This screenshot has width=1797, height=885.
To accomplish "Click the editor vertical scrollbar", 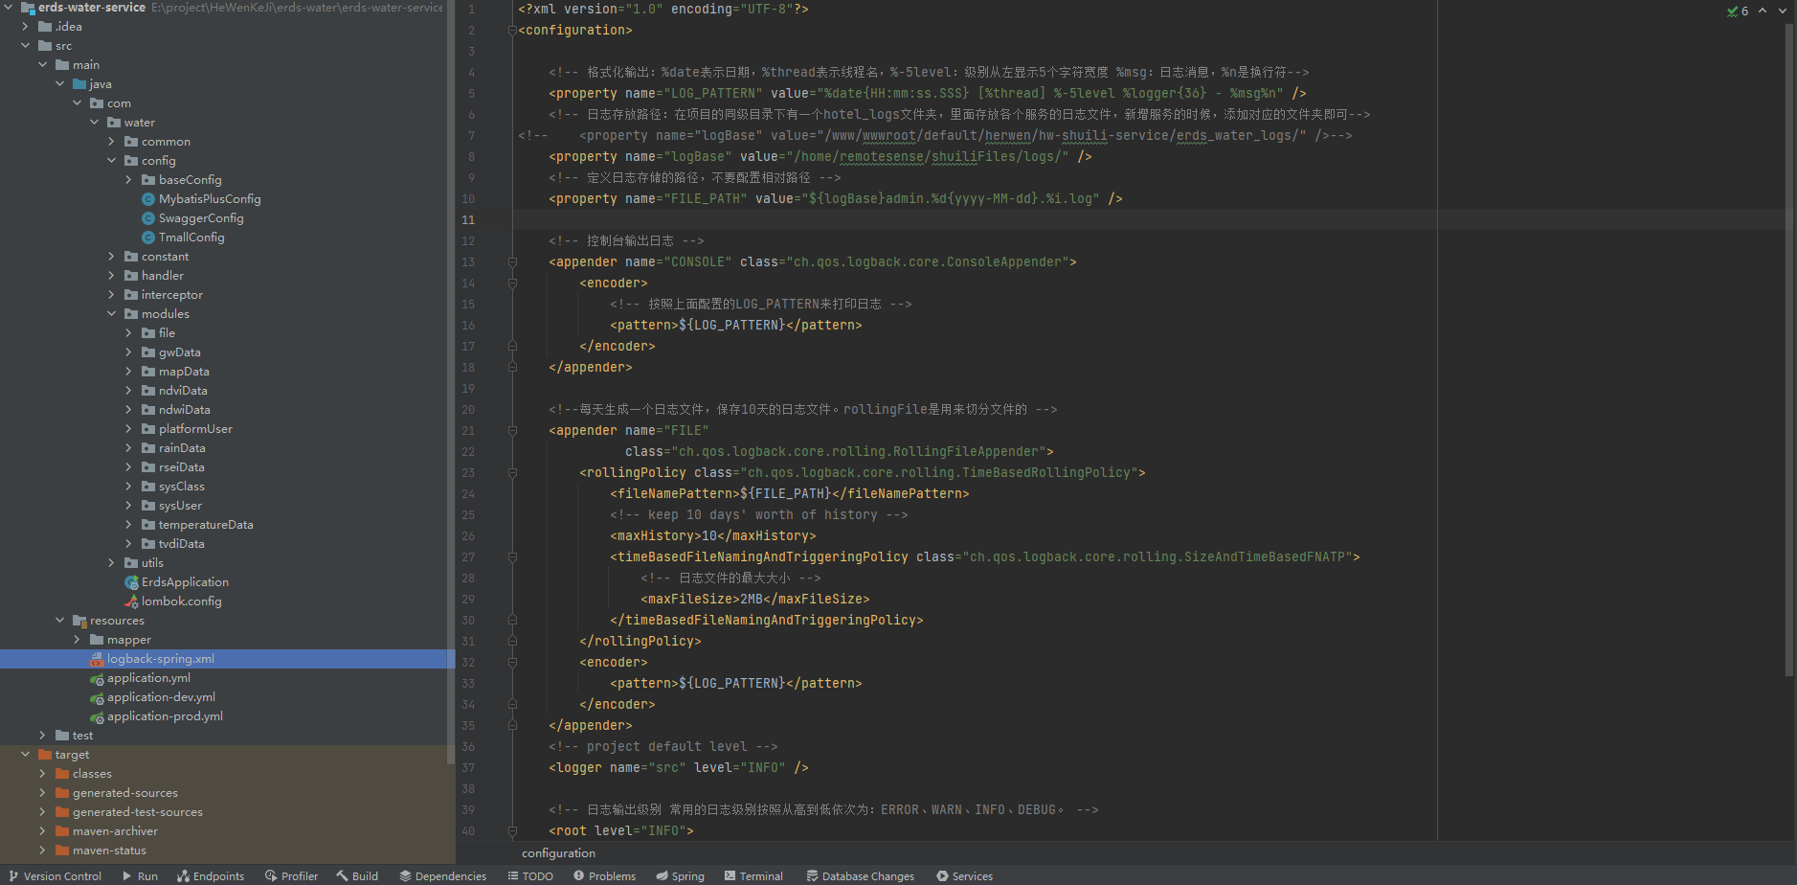I will pyautogui.click(x=1789, y=350).
